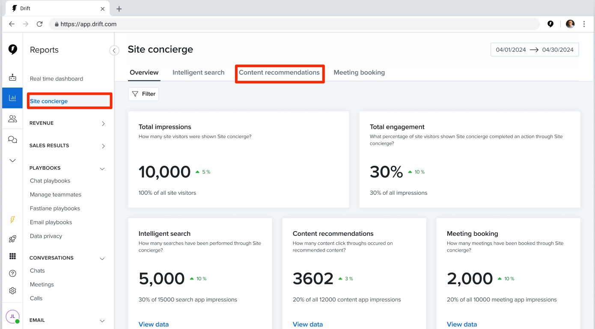
Task: Click the JL user avatar
Action: coord(12,317)
